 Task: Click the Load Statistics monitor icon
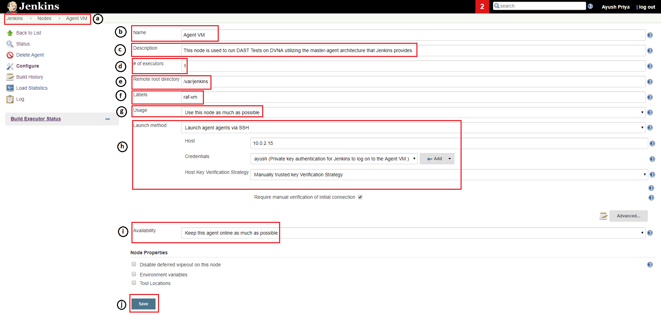point(10,88)
